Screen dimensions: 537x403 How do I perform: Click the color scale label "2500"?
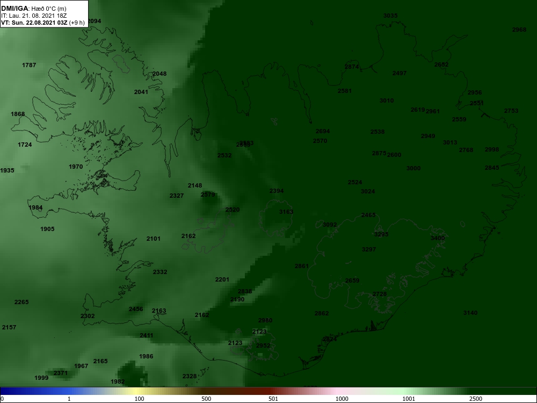pos(476,399)
